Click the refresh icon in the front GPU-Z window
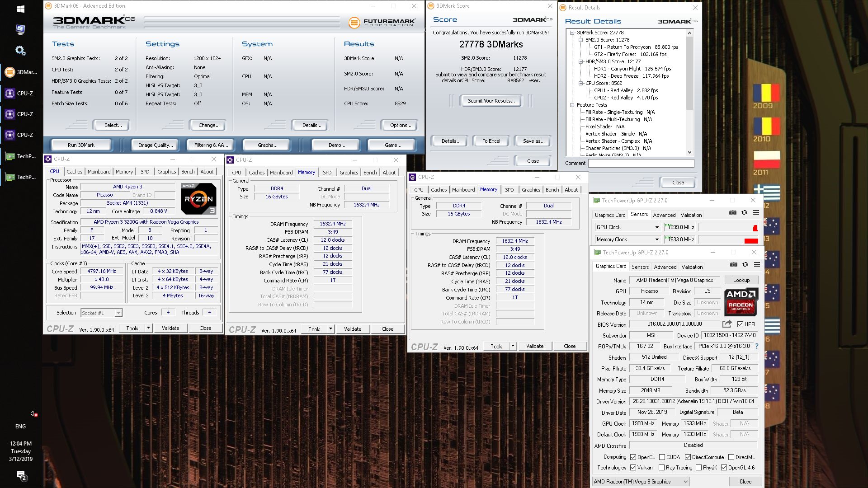The width and height of the screenshot is (868, 488). click(x=745, y=264)
